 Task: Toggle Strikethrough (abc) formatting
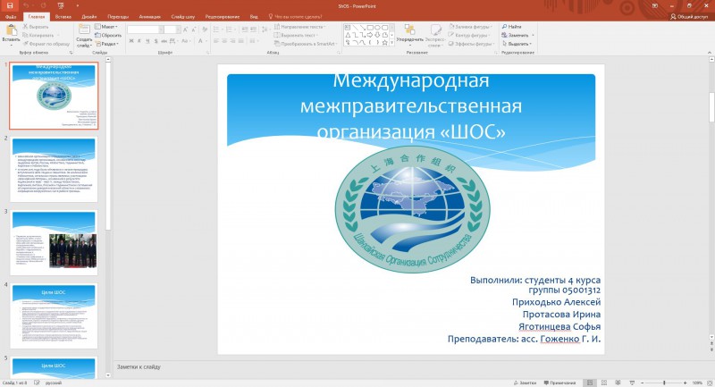pos(164,41)
